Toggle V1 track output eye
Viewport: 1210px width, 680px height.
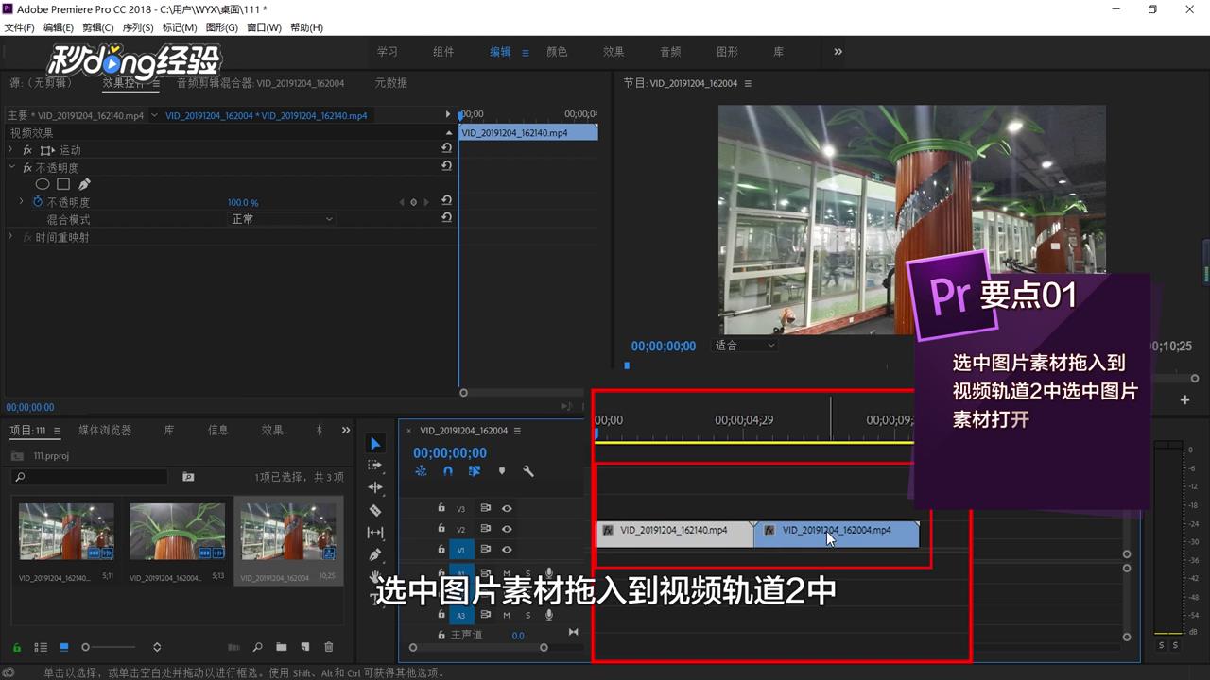507,550
